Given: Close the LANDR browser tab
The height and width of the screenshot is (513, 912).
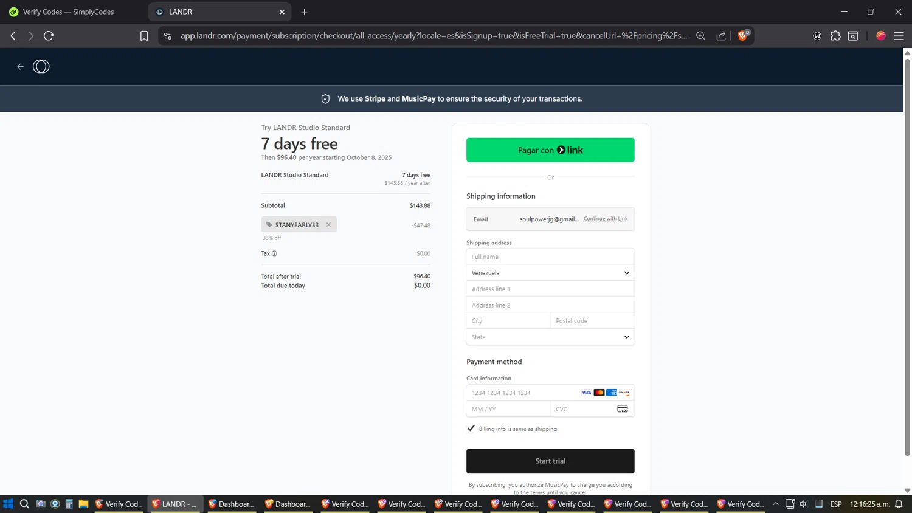Looking at the screenshot, I should click(282, 12).
